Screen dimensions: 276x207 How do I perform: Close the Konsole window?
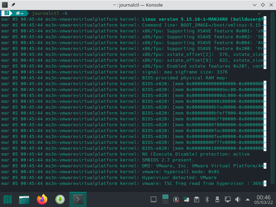271,5
